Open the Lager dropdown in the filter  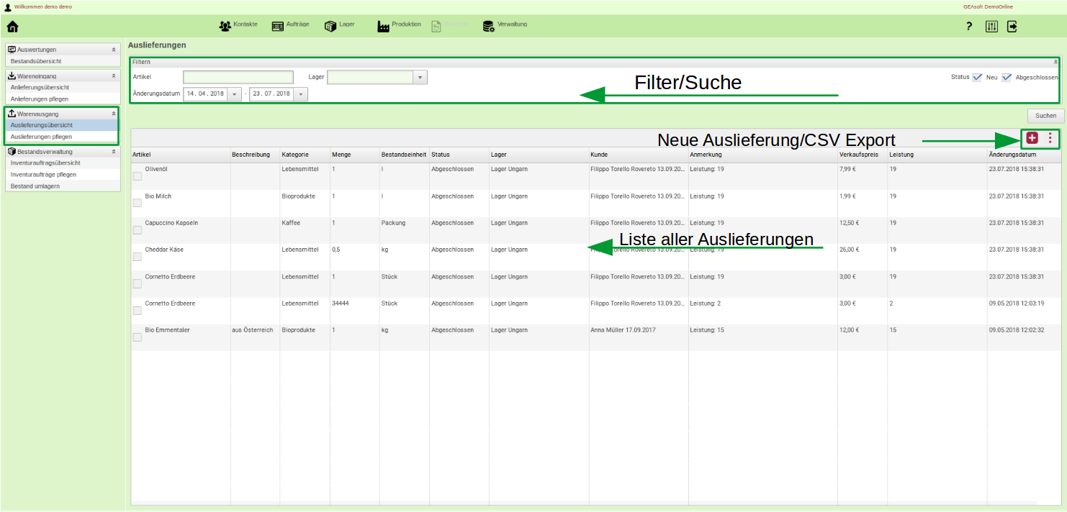(420, 77)
